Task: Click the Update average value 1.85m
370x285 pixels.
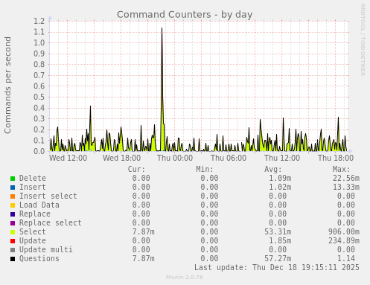Action: click(280, 240)
